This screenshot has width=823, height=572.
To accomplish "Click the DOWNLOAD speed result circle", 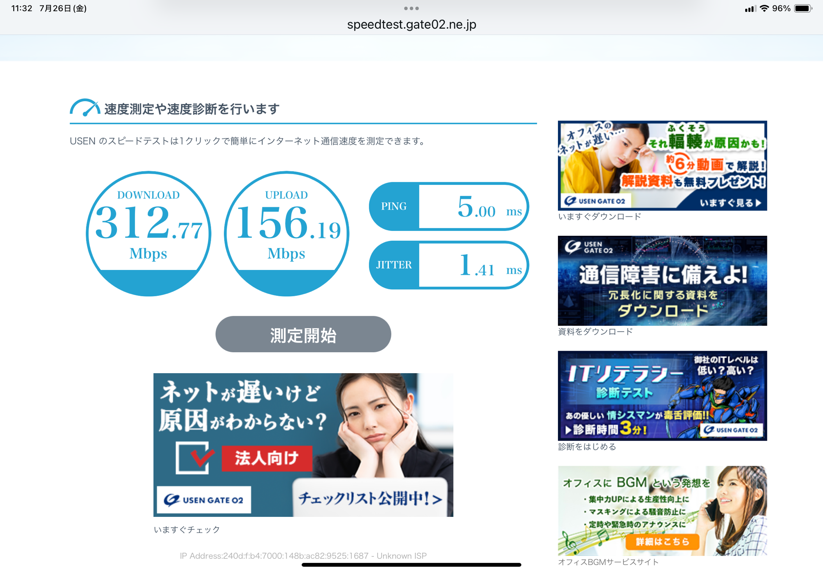I will (x=149, y=233).
